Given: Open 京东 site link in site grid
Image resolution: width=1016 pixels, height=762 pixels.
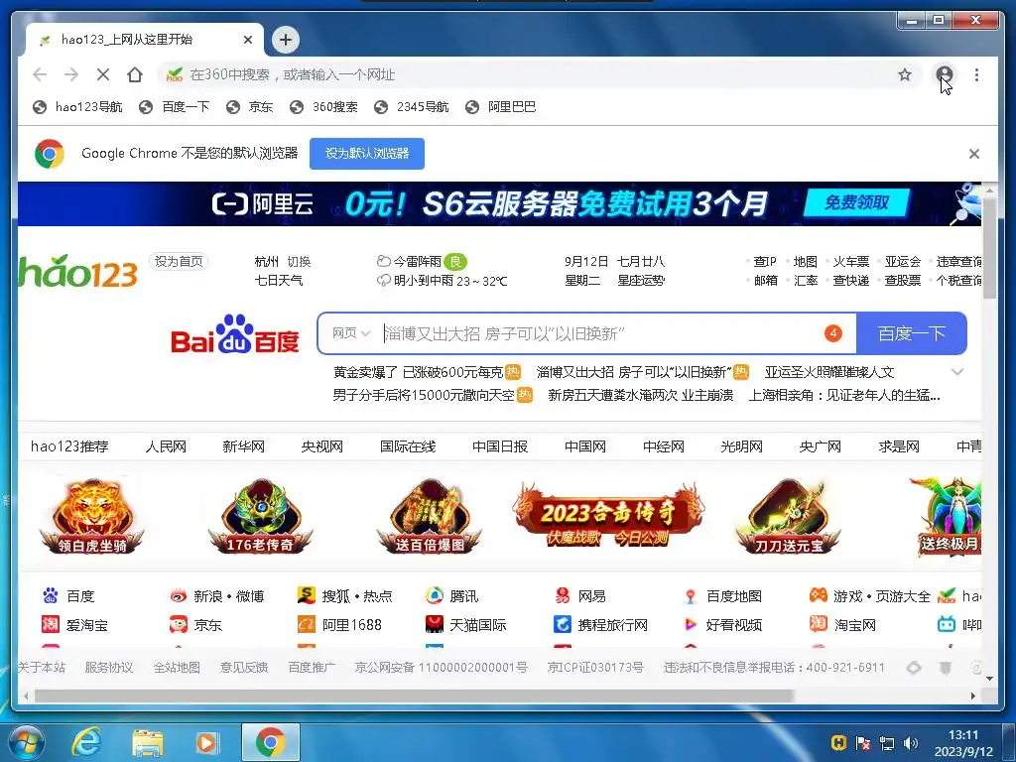Looking at the screenshot, I should [x=195, y=625].
